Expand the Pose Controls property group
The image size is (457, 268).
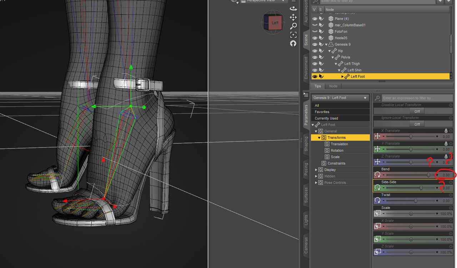tap(316, 183)
